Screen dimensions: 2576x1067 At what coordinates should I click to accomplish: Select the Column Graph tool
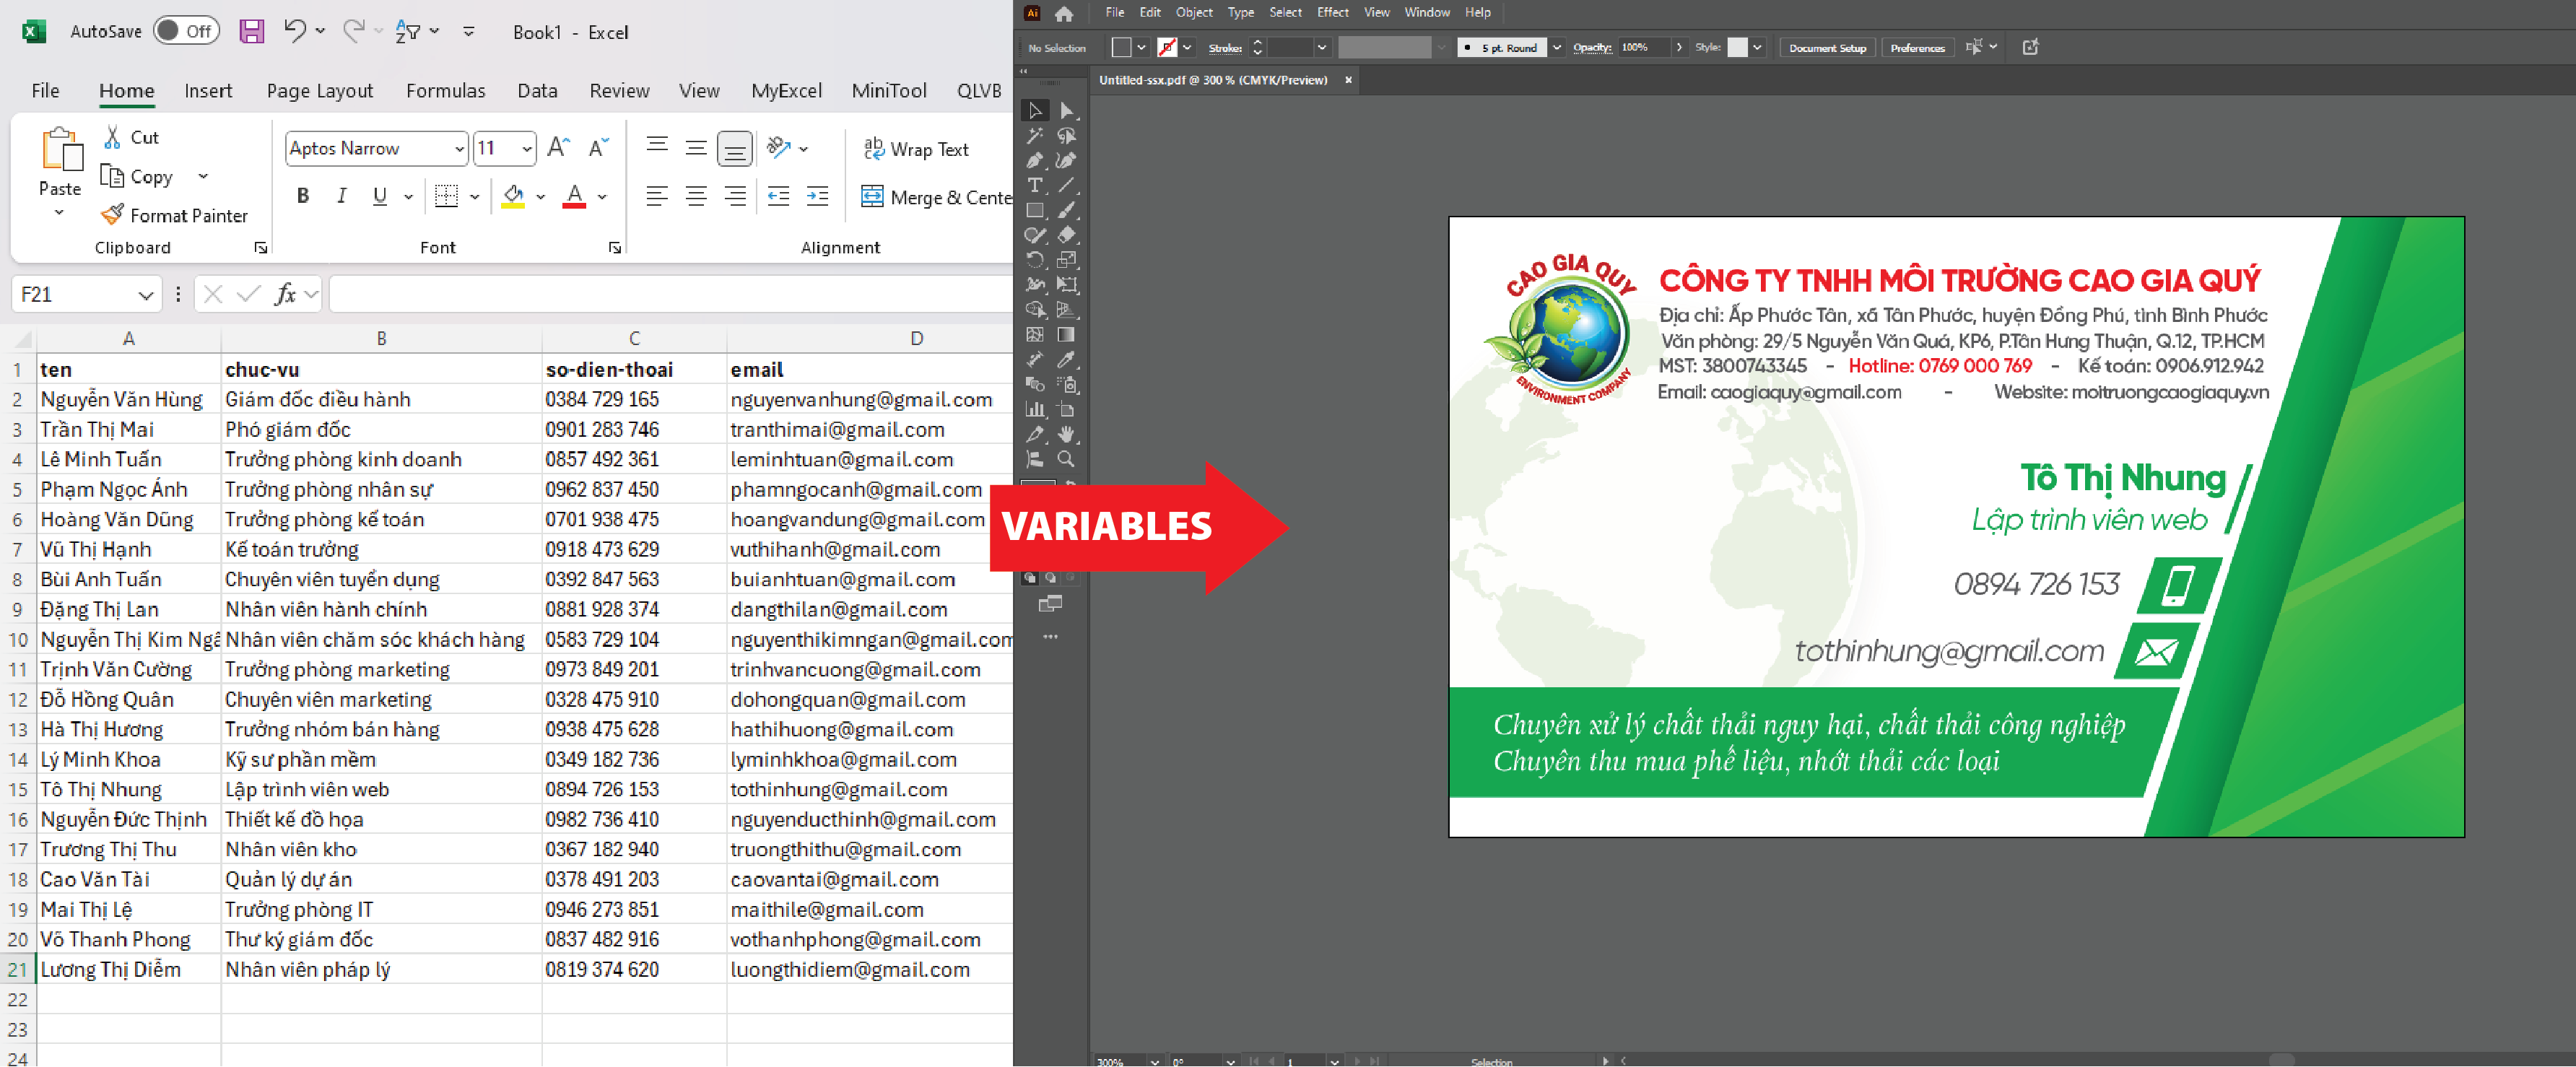[x=1035, y=409]
